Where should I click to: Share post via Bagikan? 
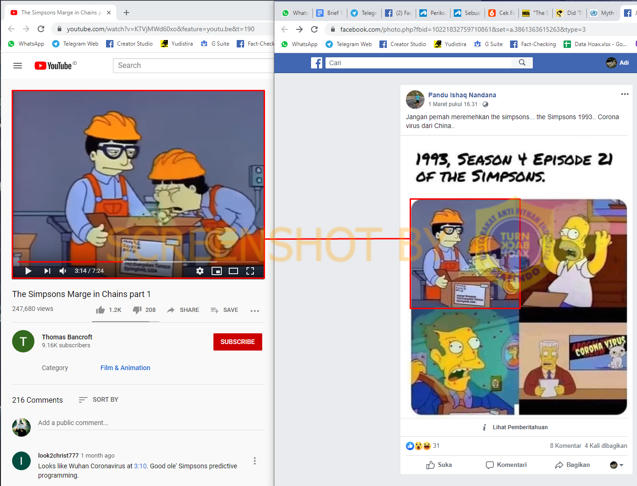572,465
